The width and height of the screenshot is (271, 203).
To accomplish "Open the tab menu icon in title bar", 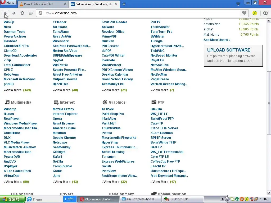I will coord(238,4).
